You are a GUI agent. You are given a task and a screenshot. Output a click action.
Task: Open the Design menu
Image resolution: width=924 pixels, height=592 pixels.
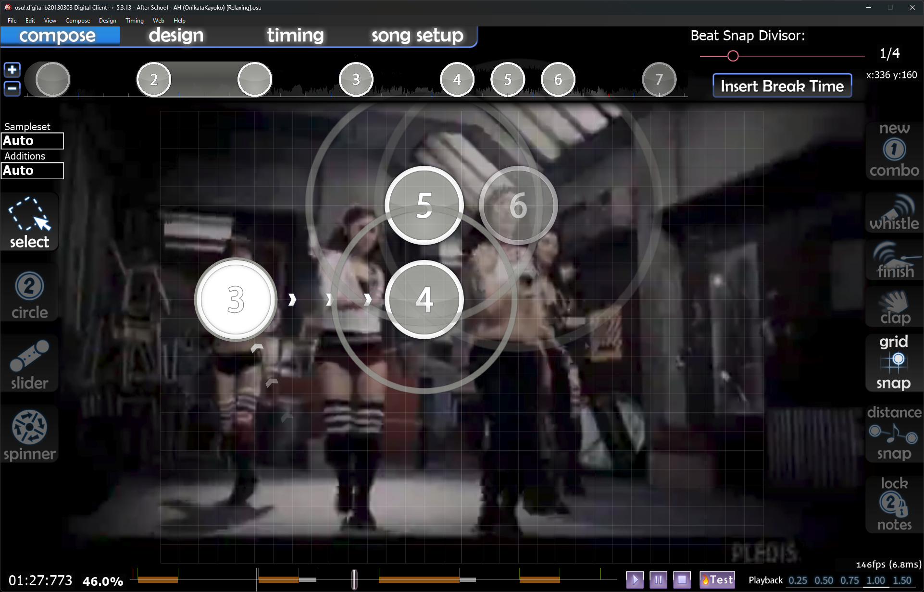[x=107, y=21]
